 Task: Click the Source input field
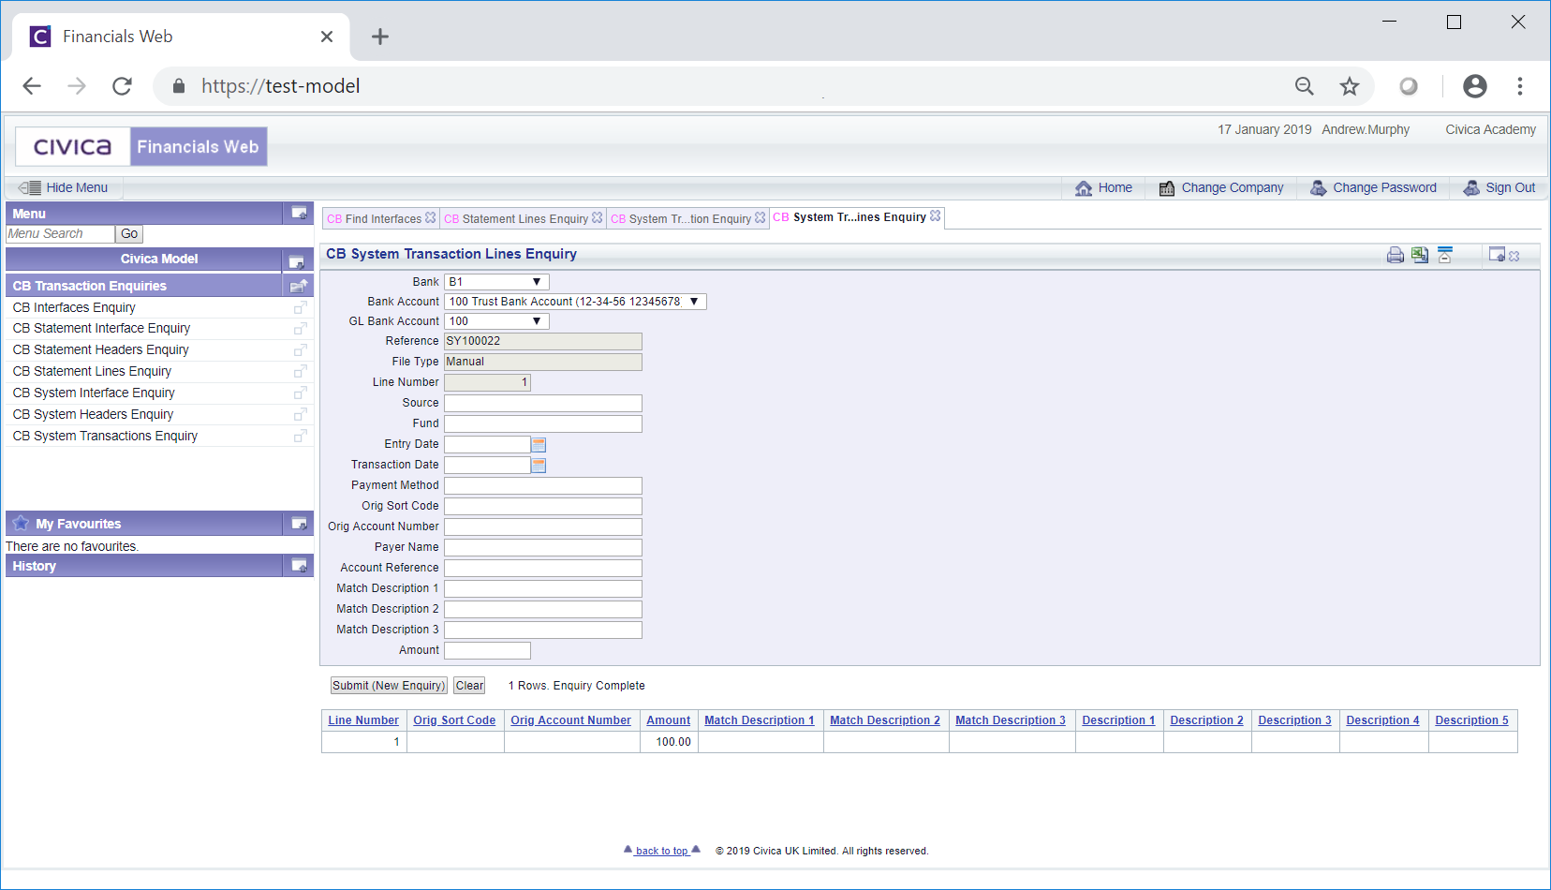click(x=543, y=403)
